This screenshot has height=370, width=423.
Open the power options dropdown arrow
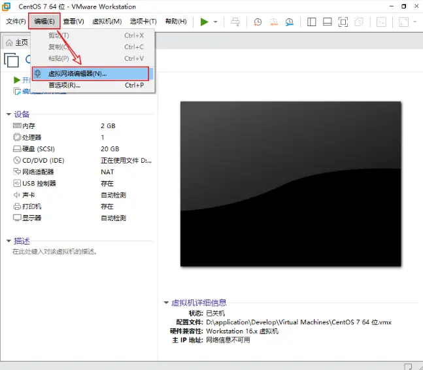point(216,22)
